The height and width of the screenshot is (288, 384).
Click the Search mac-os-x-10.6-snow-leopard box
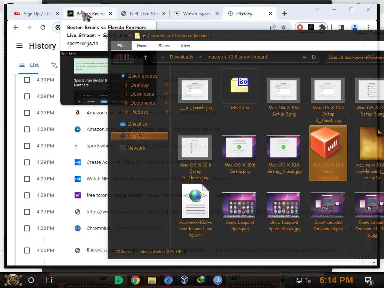[x=355, y=57]
